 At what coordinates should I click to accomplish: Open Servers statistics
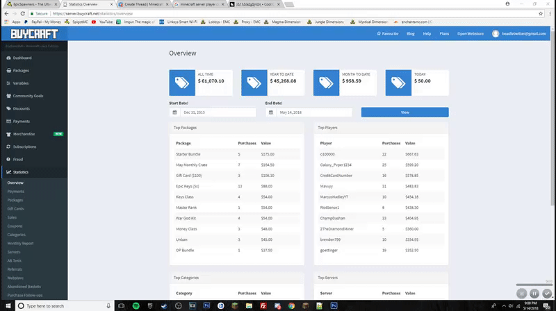click(13, 252)
